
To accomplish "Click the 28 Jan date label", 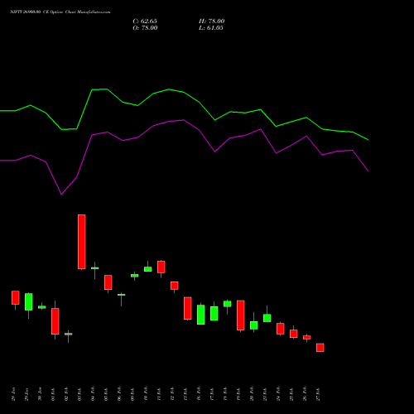I will pos(13,394).
